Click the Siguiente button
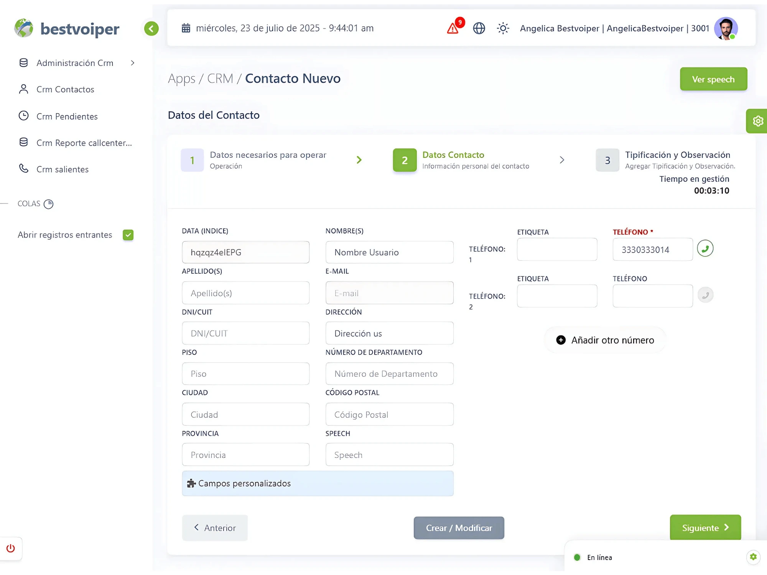Screen dimensions: 767x575 tap(705, 528)
